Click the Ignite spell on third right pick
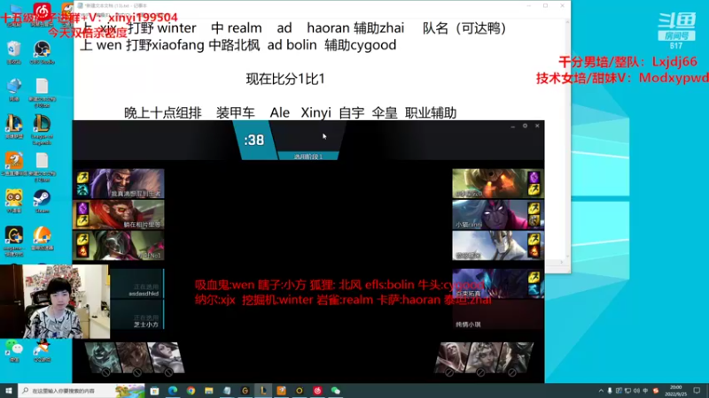The image size is (709, 398). click(x=534, y=251)
